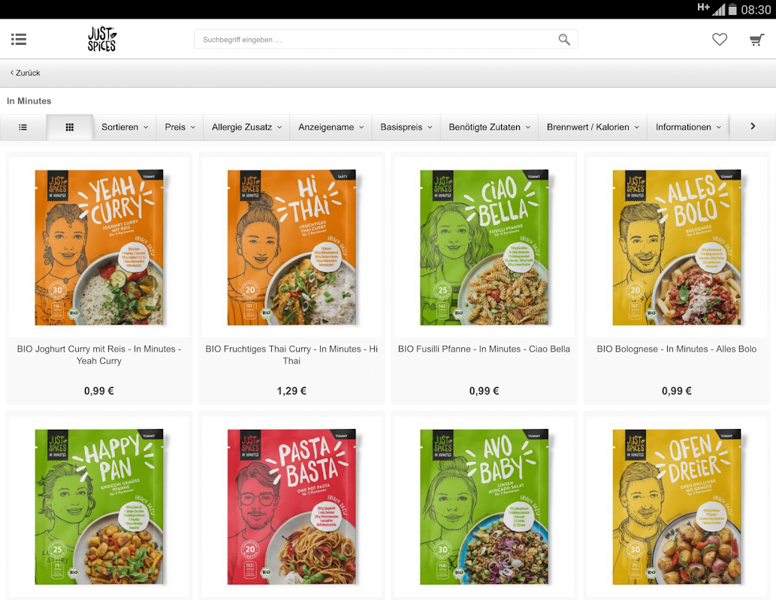The width and height of the screenshot is (776, 600).
Task: Open the hamburger navigation menu
Action: [x=19, y=39]
